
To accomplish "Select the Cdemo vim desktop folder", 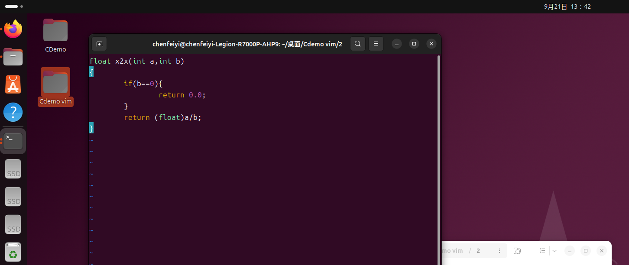I will 55,87.
